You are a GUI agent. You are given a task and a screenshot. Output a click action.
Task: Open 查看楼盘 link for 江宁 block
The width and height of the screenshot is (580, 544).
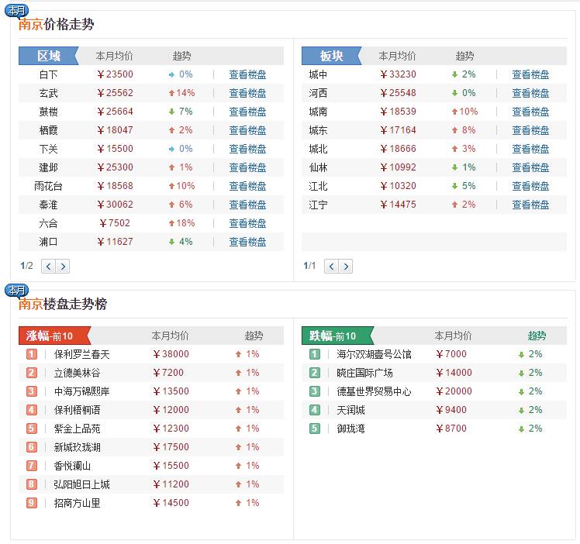click(530, 205)
